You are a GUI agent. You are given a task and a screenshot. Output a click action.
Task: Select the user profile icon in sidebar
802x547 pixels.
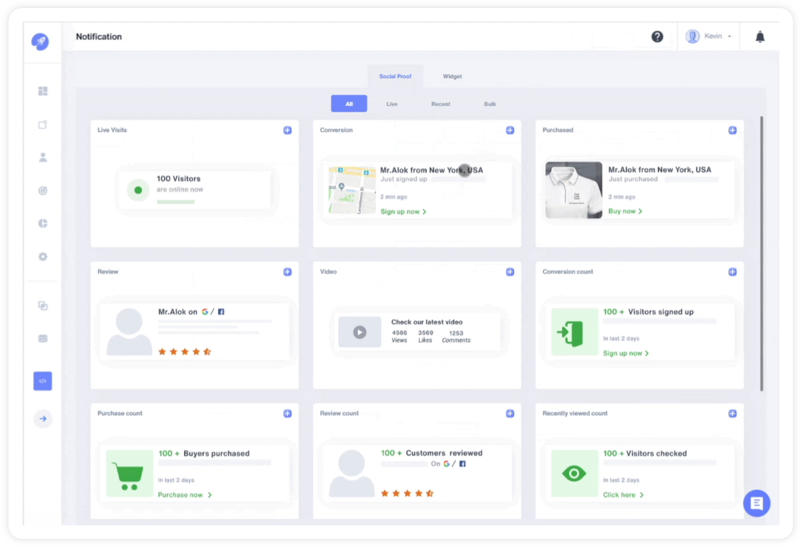pyautogui.click(x=43, y=157)
